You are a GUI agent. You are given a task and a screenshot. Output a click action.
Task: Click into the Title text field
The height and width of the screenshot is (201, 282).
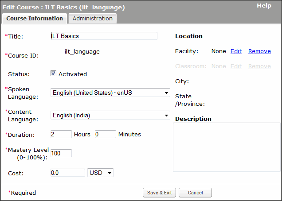pyautogui.click(x=104, y=36)
